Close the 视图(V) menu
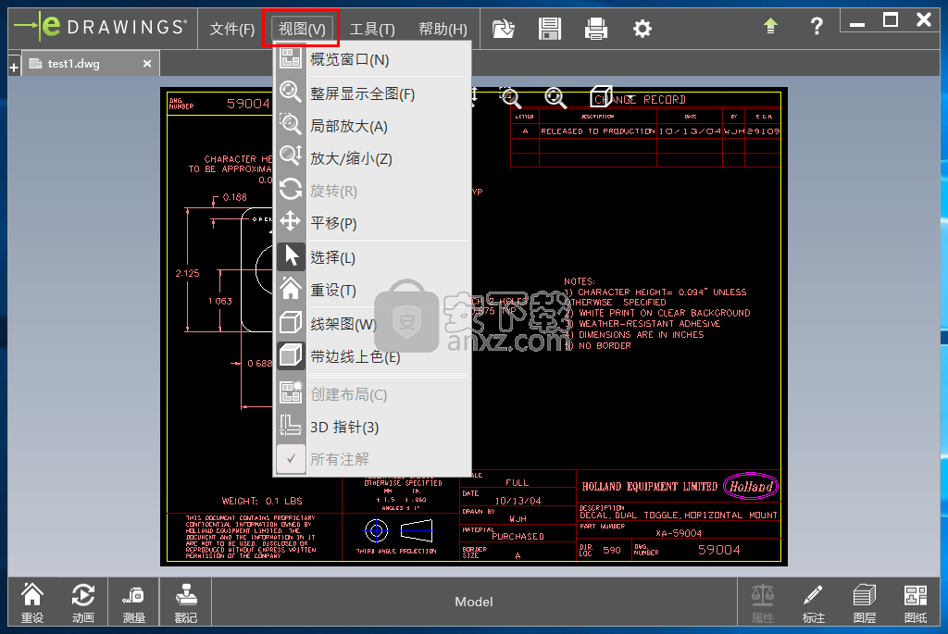Screen dimensions: 948x634 click(301, 29)
